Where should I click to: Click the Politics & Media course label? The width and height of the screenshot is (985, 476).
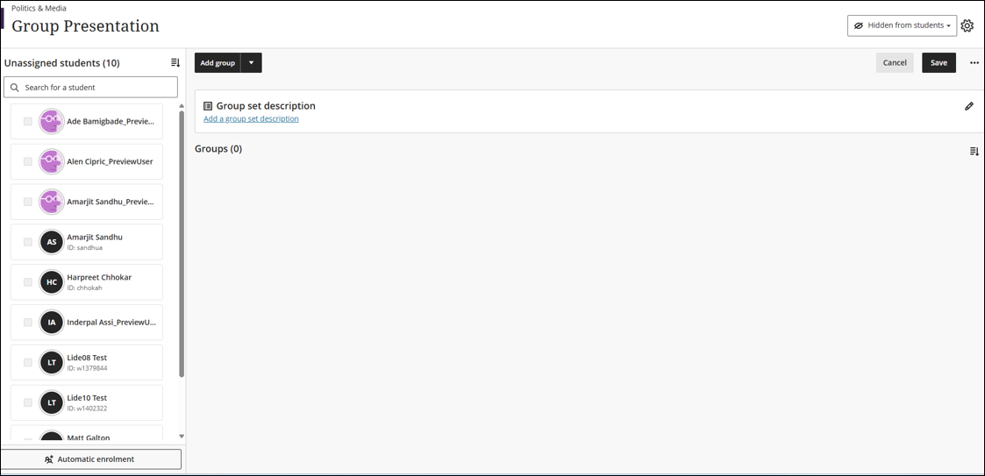pos(39,8)
